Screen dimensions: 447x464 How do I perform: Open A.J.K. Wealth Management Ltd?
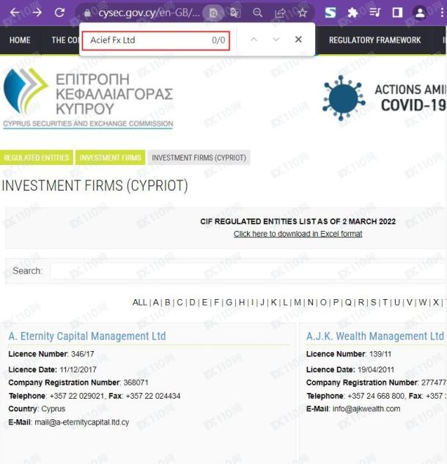[x=375, y=336]
